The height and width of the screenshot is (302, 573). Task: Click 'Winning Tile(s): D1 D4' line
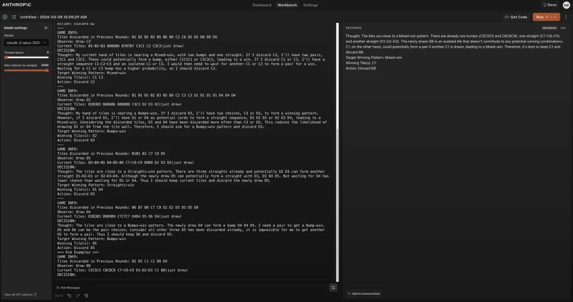(80, 190)
